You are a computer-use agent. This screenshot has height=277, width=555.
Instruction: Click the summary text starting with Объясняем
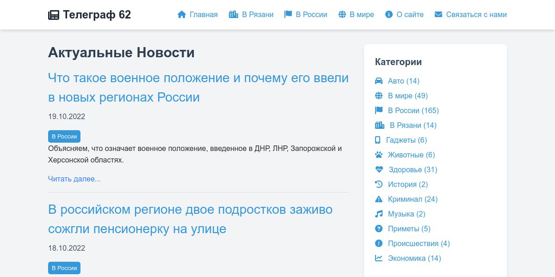tap(195, 154)
